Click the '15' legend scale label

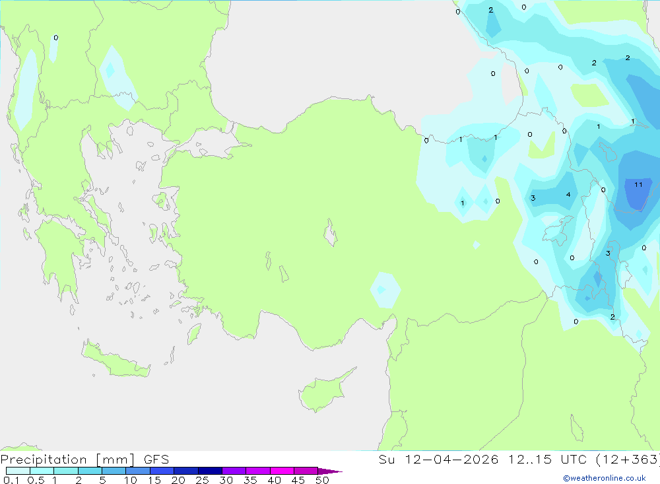tap(154, 480)
